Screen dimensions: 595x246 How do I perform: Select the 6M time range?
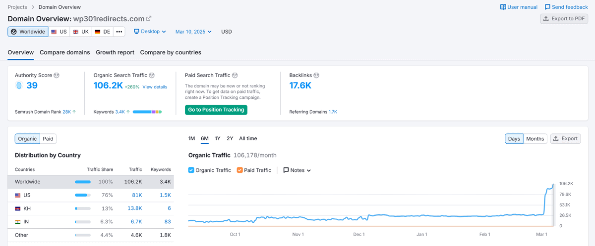click(x=205, y=138)
